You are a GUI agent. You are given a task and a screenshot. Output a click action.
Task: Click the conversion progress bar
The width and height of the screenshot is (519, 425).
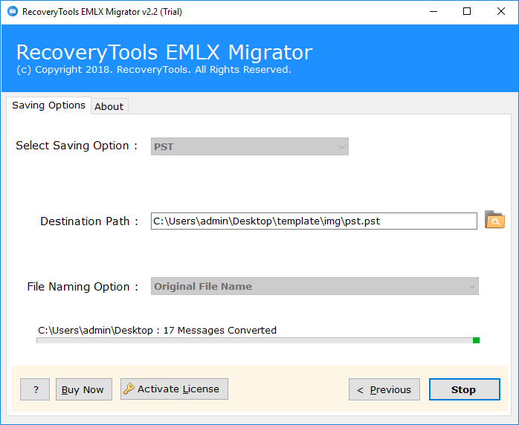258,340
